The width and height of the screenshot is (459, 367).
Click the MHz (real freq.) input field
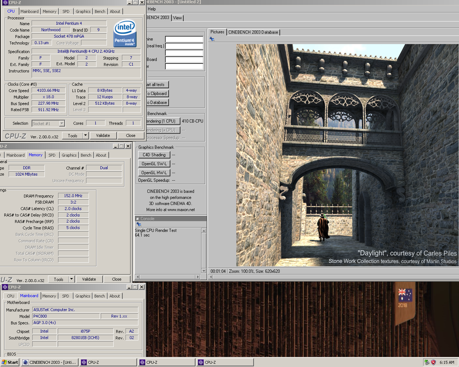(x=184, y=46)
